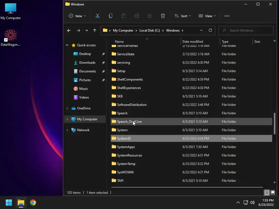Click File Explorer taskbar icon
Image resolution: width=279 pixels, height=209 pixels.
(x=21, y=202)
